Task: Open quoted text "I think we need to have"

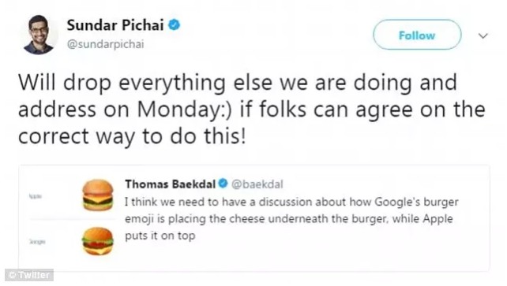Action: click(x=291, y=202)
